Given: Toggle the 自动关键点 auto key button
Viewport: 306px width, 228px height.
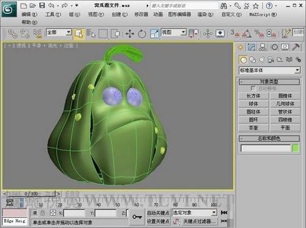Looking at the screenshot, I should pyautogui.click(x=159, y=213).
